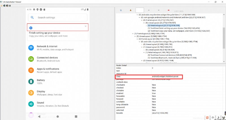The image size is (226, 120).
Task: Select the Search settings field in screenshot
Action: (x=58, y=17)
